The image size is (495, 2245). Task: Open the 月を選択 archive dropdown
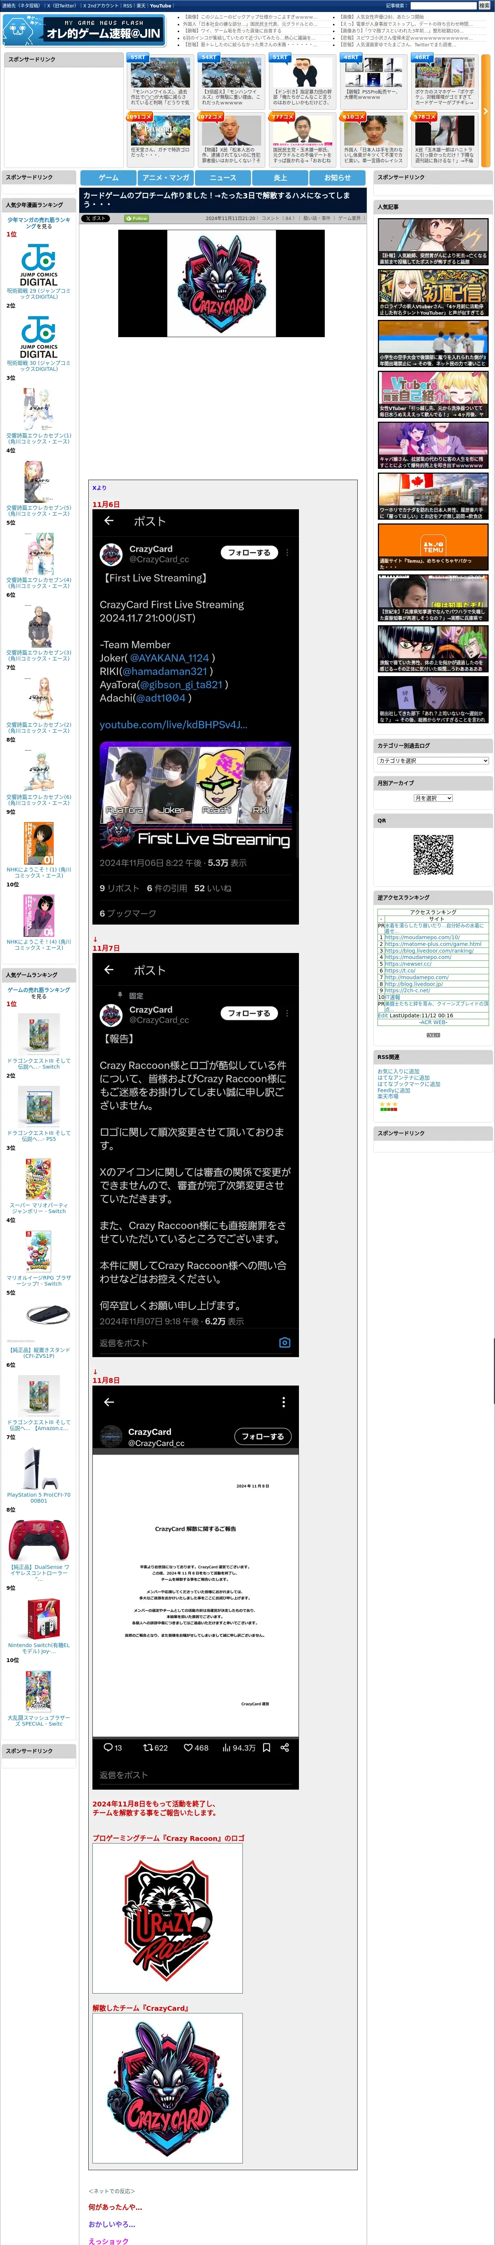pos(433,798)
